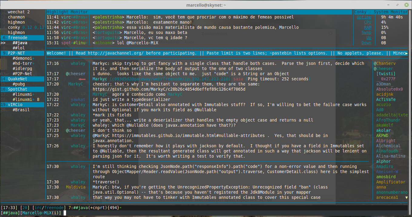The image size is (412, 217).
Task: Open MarkyC's gist.github.com link
Action: click(x=169, y=89)
